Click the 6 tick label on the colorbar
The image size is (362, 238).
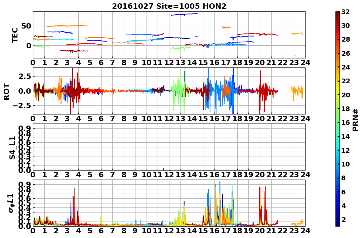click(x=344, y=192)
